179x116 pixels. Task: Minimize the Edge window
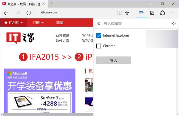(152, 4)
